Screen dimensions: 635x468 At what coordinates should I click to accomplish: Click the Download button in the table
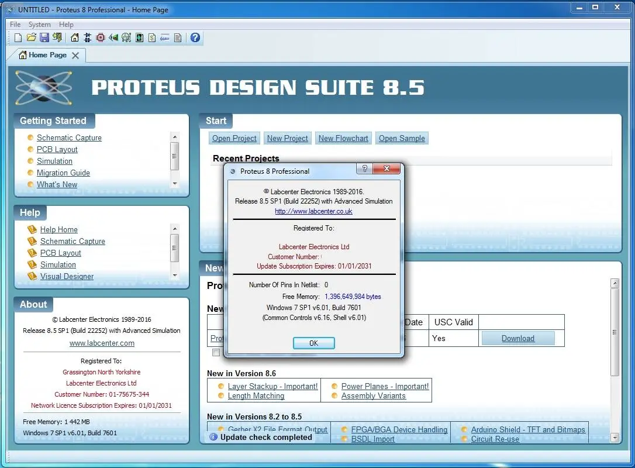(517, 338)
